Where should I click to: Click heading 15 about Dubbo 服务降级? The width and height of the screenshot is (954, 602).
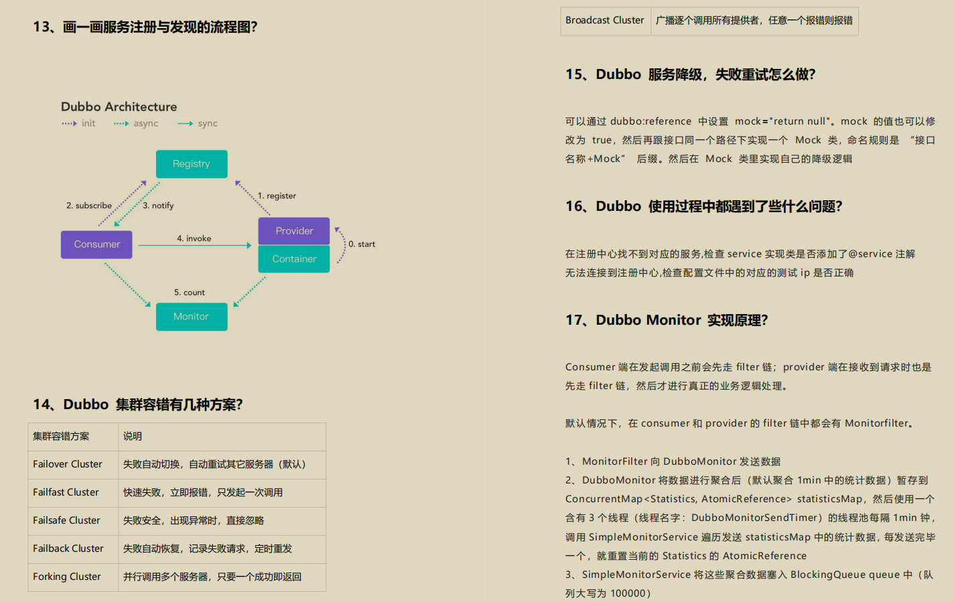coord(690,74)
